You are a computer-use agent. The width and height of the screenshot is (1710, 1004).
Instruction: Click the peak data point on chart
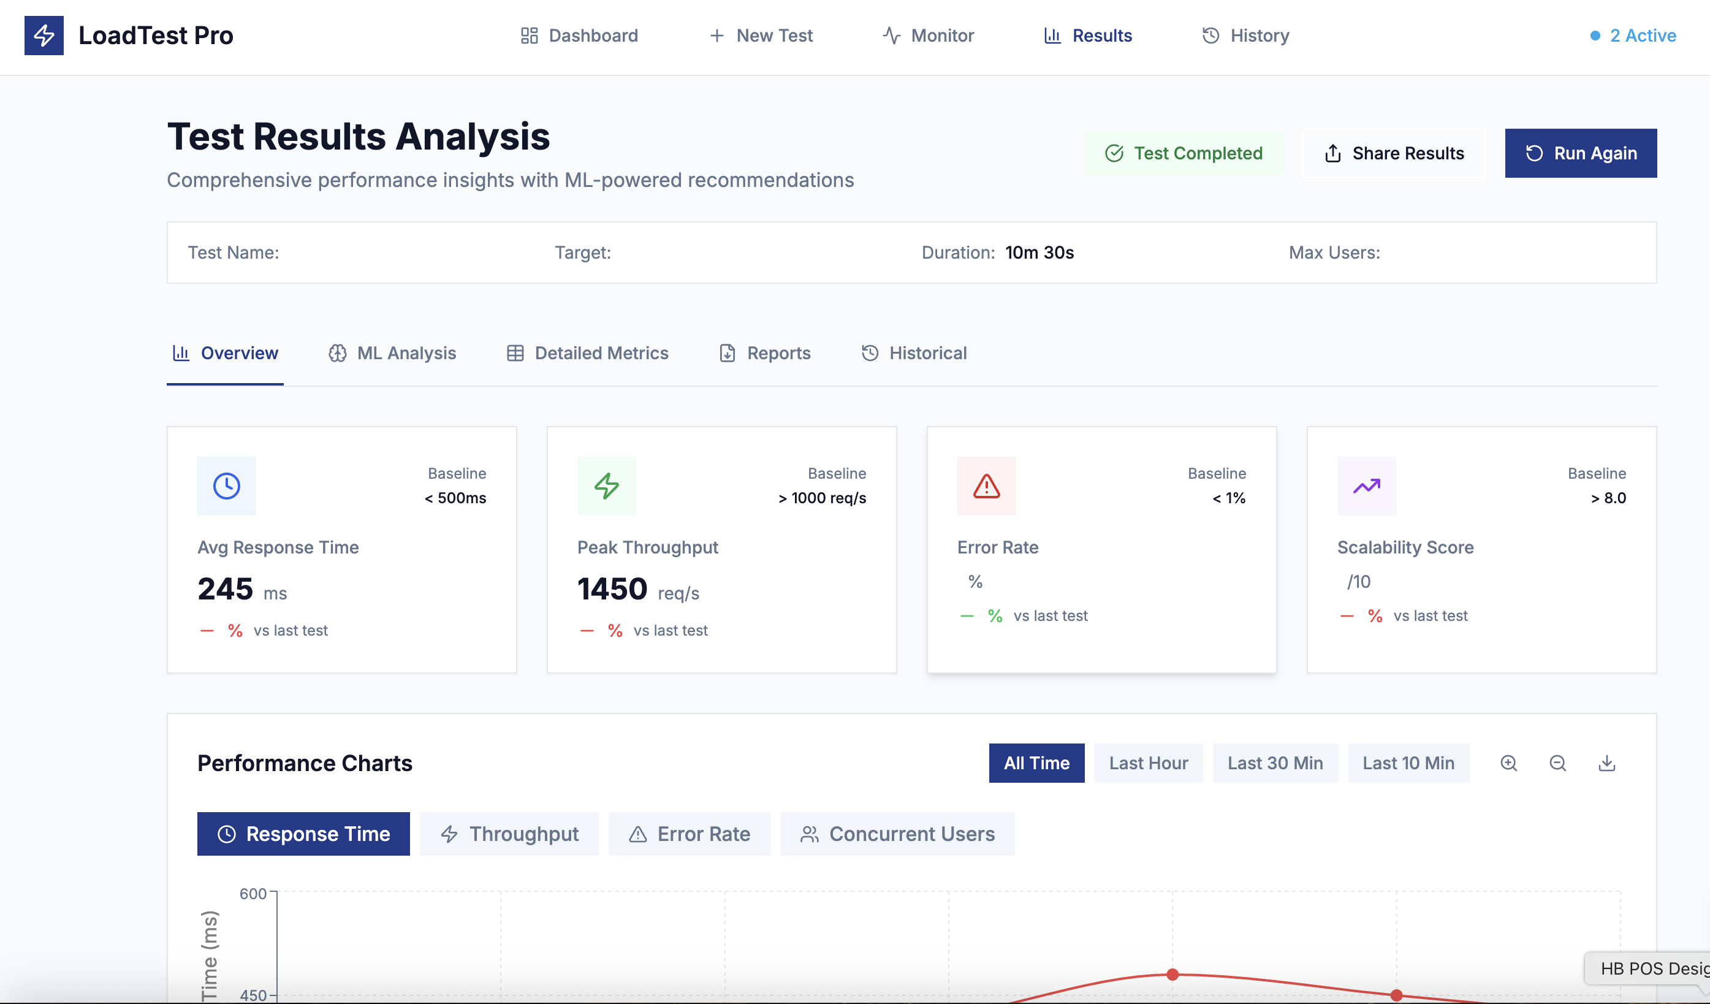coord(1172,975)
